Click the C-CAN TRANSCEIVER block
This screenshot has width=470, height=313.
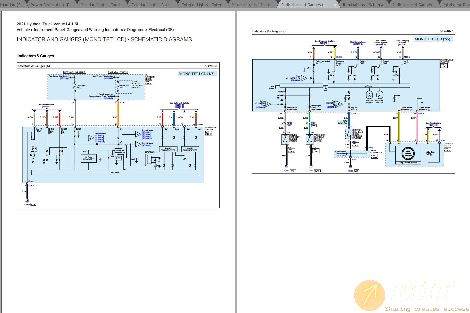point(190,149)
